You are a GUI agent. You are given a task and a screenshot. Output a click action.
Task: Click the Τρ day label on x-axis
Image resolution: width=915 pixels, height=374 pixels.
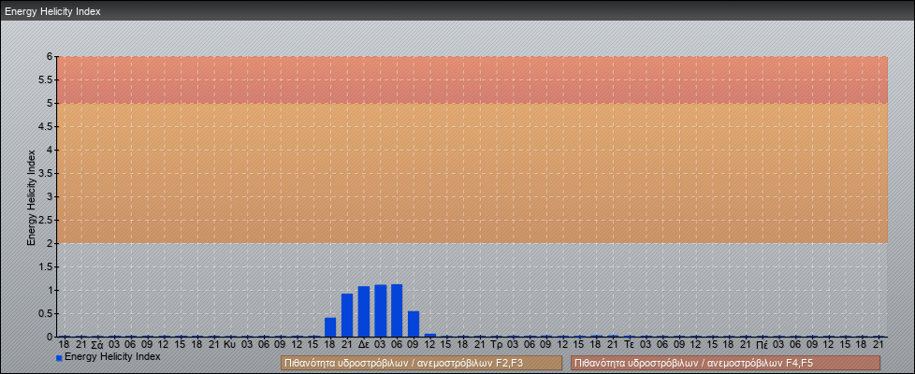tap(496, 344)
